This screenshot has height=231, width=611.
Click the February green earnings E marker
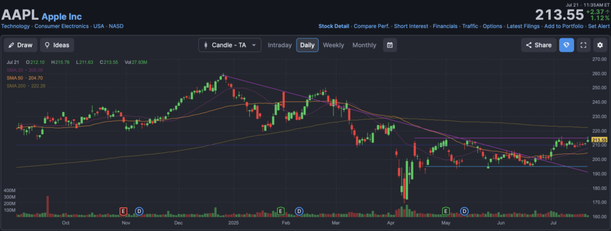coord(280,211)
